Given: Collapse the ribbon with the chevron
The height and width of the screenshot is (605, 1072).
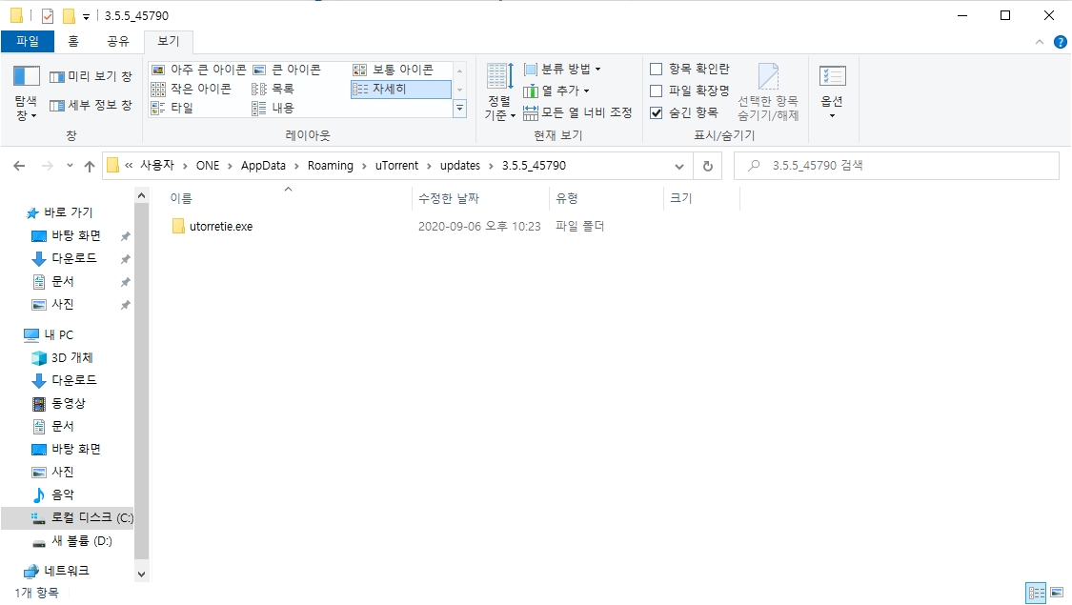Looking at the screenshot, I should click(1040, 42).
